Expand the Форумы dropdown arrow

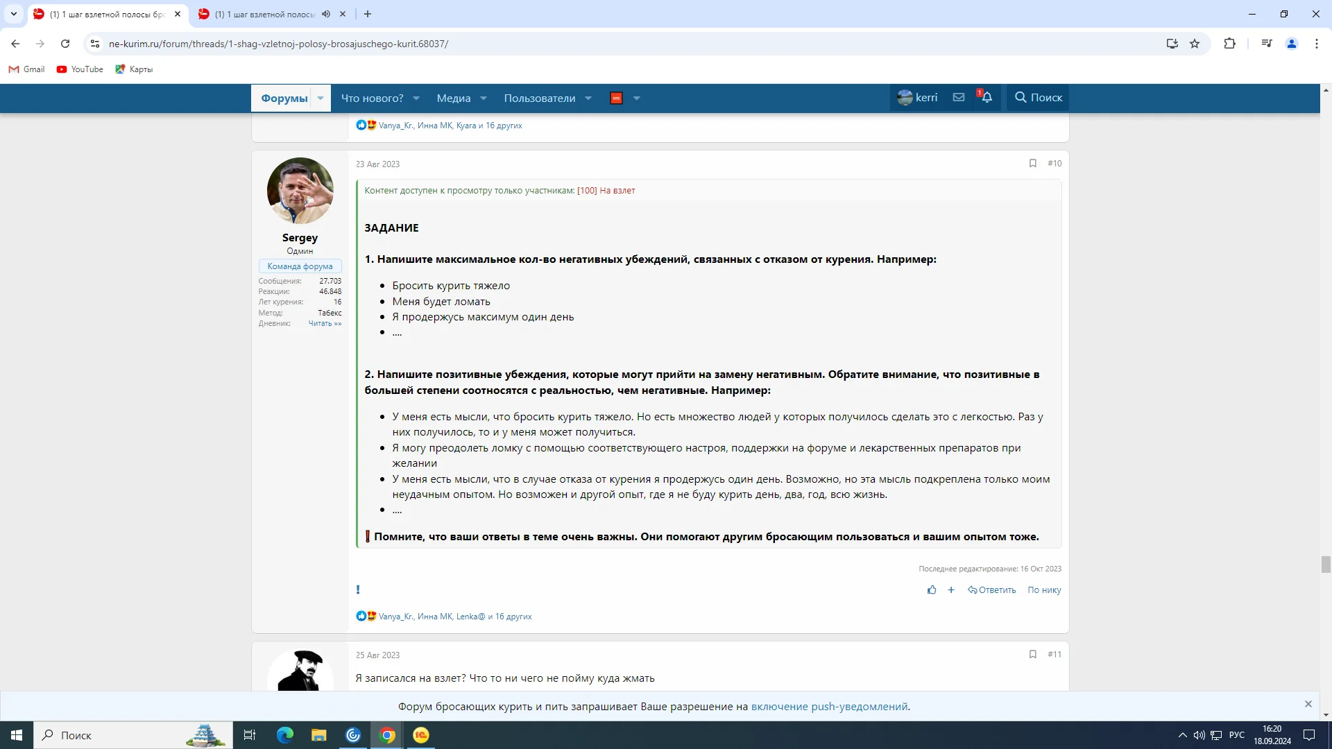pyautogui.click(x=321, y=98)
